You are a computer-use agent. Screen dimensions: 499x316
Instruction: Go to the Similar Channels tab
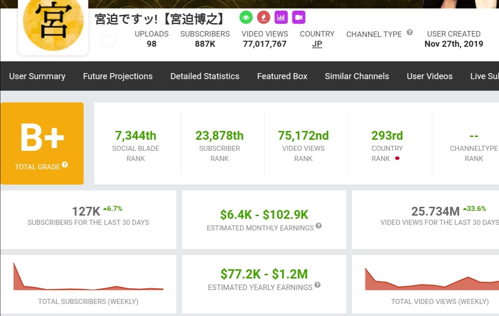coord(357,76)
